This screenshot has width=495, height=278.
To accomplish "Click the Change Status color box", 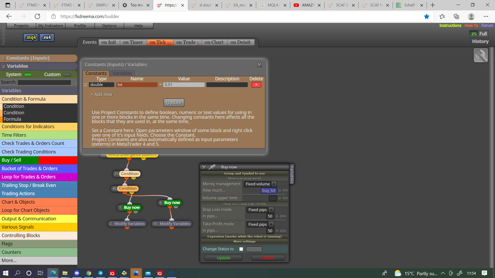I will click(x=254, y=249).
